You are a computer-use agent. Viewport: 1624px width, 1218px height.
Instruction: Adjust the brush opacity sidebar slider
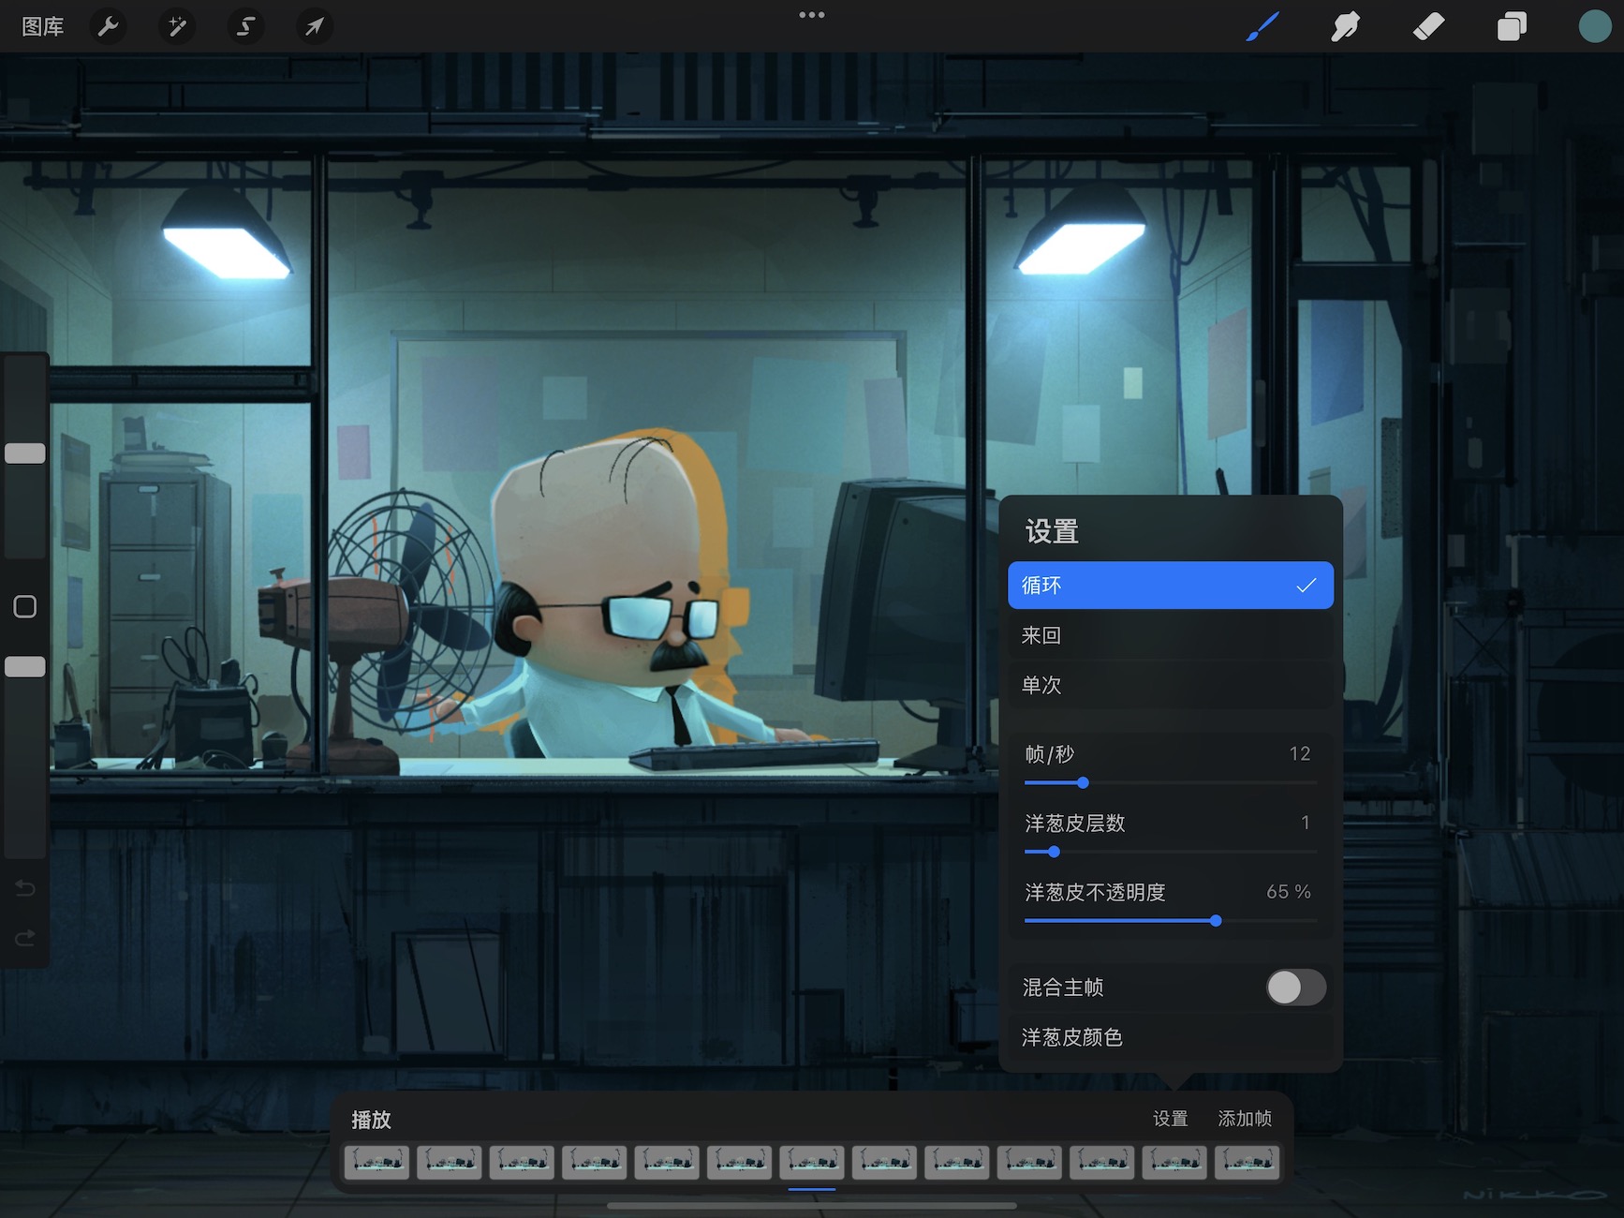(x=25, y=667)
